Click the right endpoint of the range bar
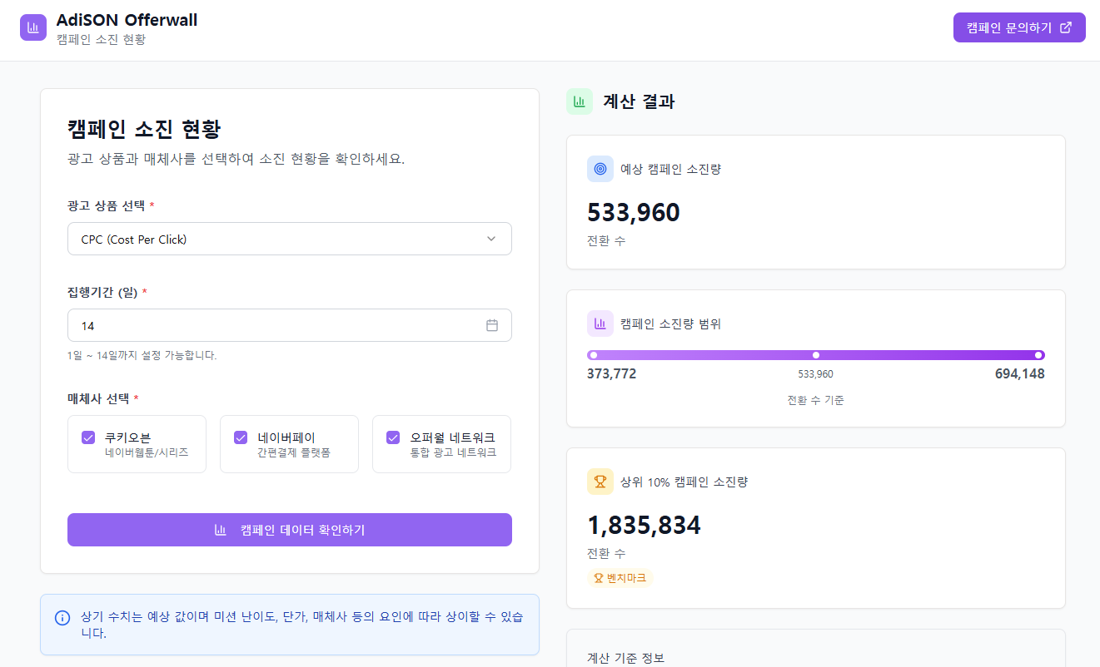Viewport: 1100px width, 667px height. pos(1038,355)
